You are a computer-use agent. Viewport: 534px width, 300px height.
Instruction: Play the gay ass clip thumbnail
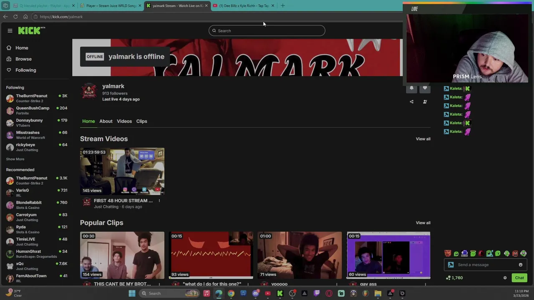click(x=388, y=255)
